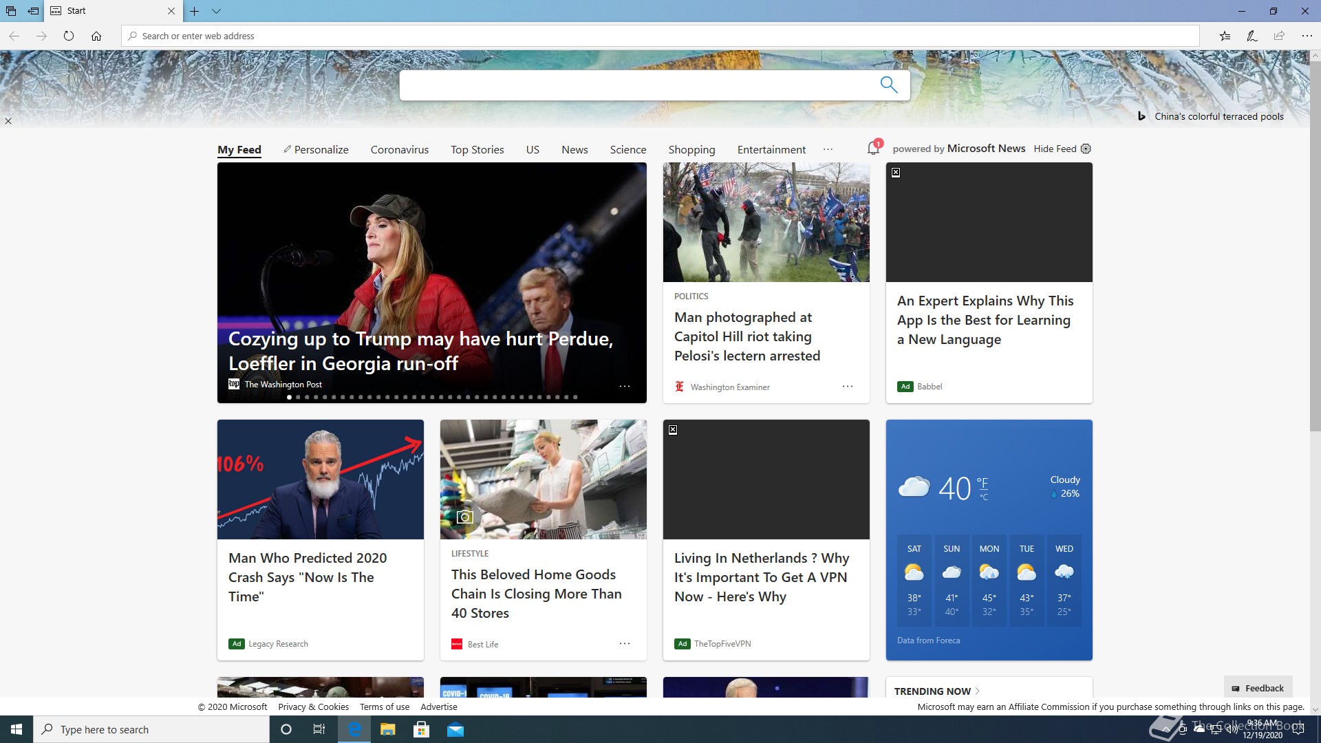Show hidden tray icons chevron
The height and width of the screenshot is (743, 1321).
pyautogui.click(x=1166, y=729)
